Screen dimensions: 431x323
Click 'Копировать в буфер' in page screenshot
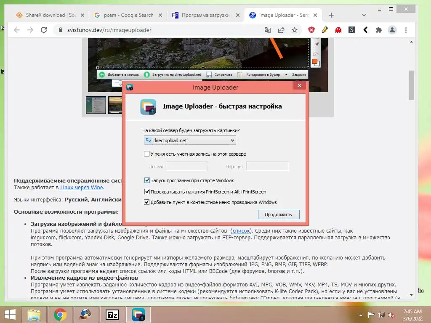259,74
